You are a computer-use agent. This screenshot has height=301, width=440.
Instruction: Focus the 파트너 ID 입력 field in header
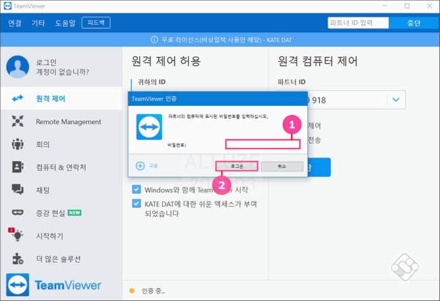(x=358, y=23)
